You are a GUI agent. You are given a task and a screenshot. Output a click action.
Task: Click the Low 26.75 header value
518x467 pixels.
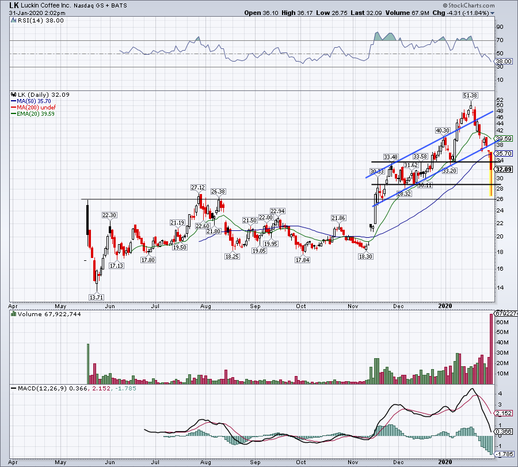[x=332, y=13]
